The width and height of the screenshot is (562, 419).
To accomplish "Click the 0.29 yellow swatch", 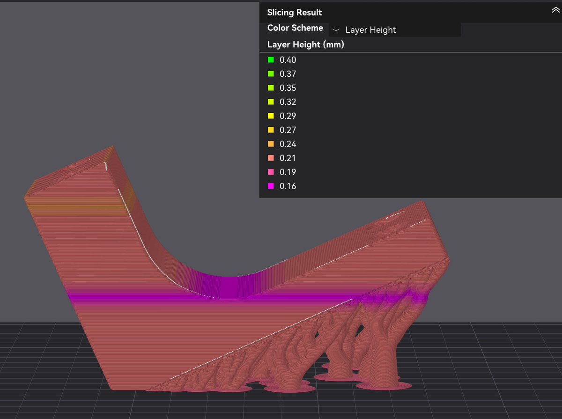I will tap(271, 116).
